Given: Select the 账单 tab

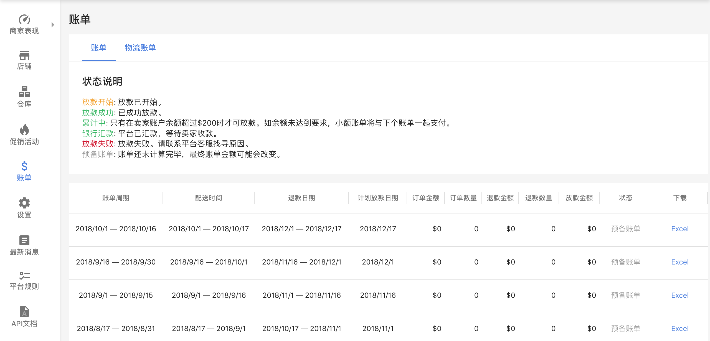Looking at the screenshot, I should click(x=98, y=48).
